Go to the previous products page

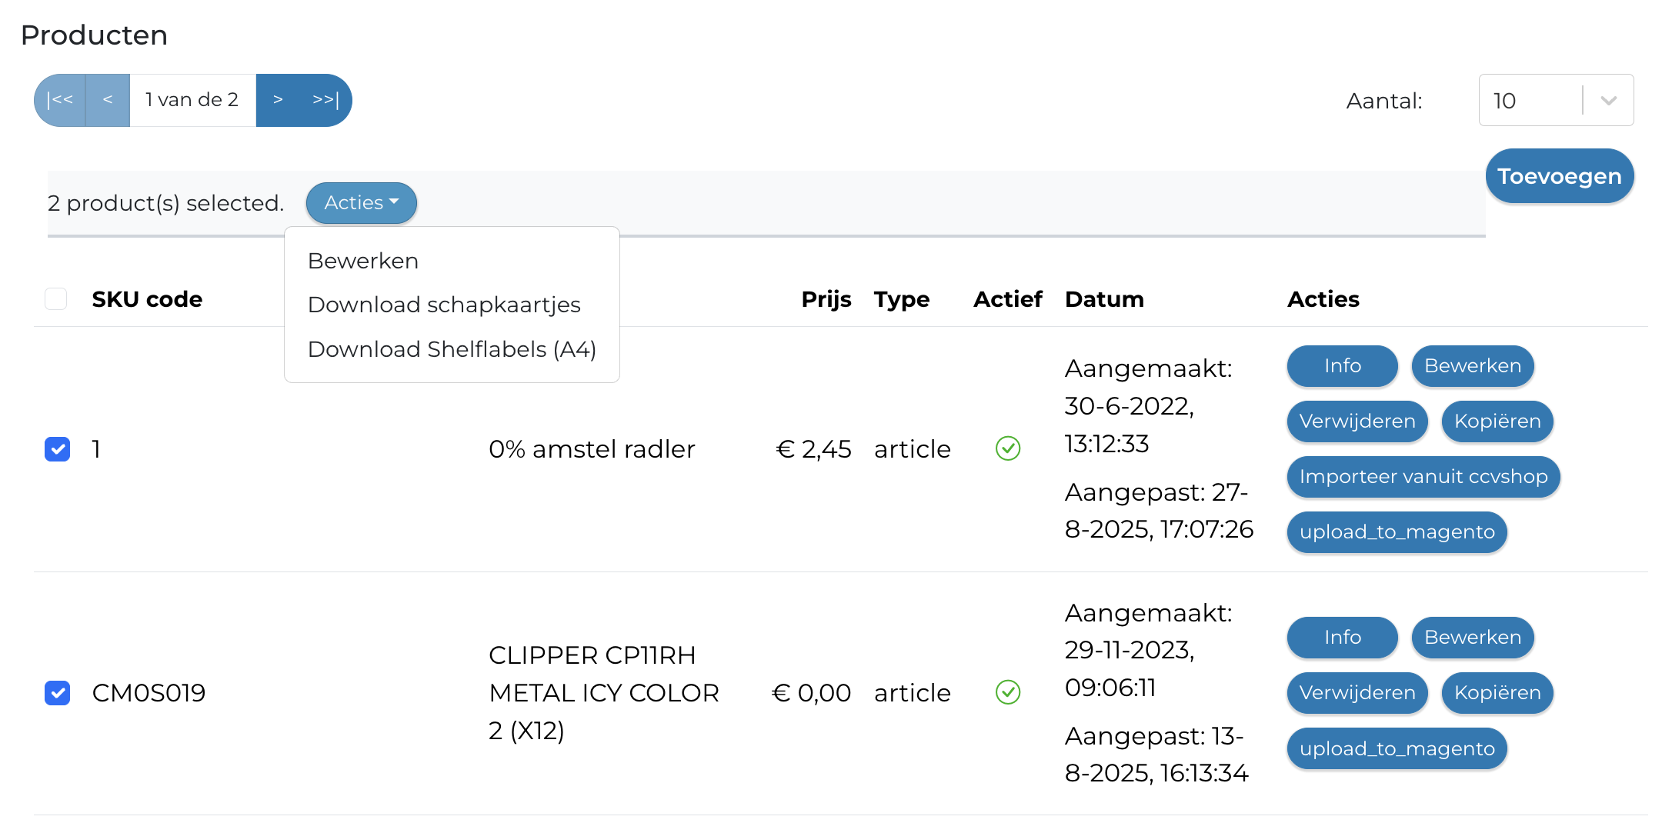108,100
